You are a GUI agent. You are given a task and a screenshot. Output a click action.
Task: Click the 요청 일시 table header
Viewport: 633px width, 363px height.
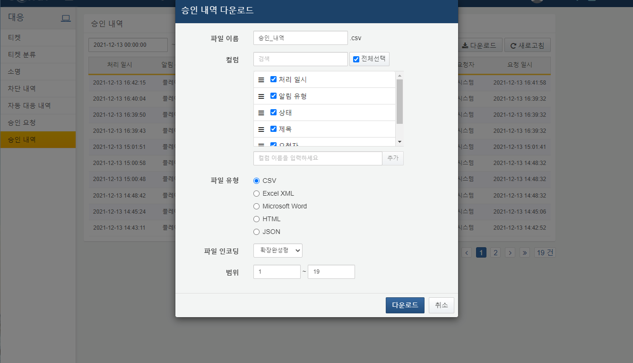coord(520,65)
